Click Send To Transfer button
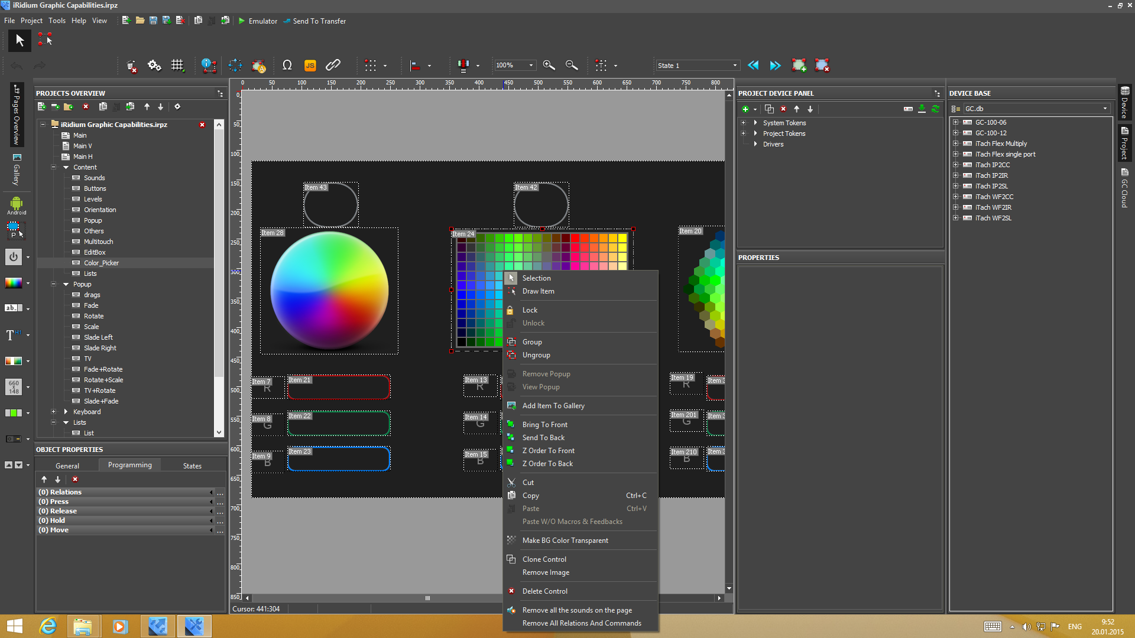 [x=314, y=21]
